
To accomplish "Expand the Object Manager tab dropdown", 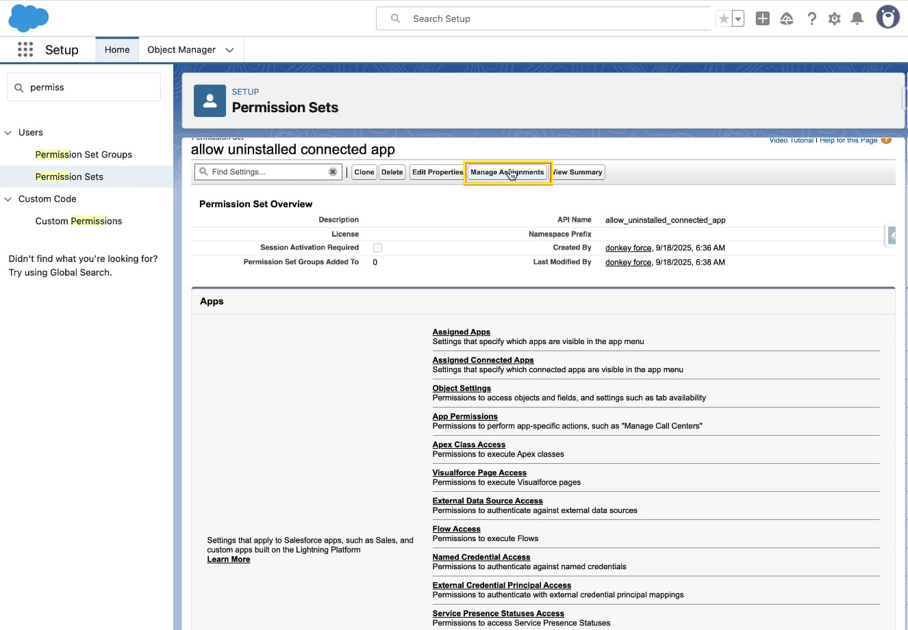I will 229,50.
